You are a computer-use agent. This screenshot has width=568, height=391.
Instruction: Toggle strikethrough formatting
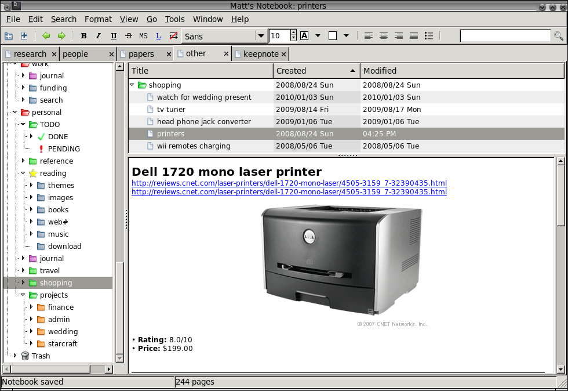[x=129, y=36]
